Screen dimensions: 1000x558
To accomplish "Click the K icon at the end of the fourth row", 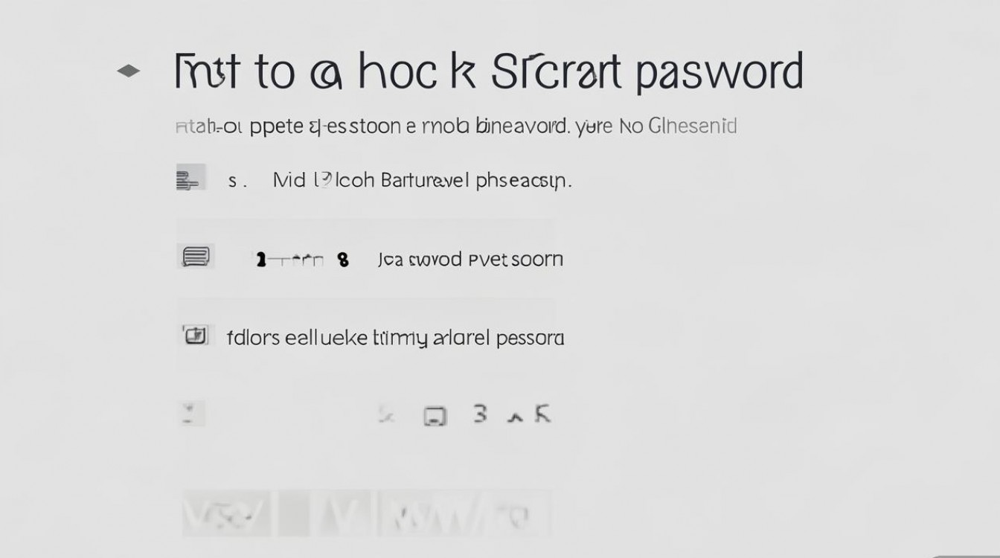I will pos(542,414).
